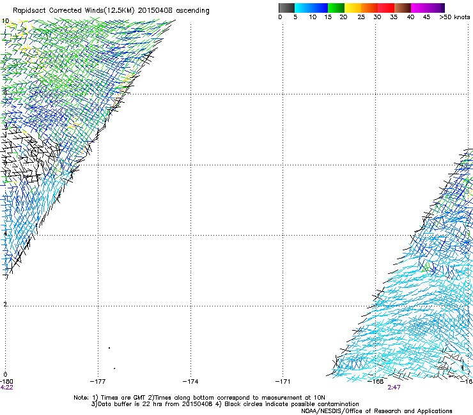Click the purple '2:47' time label
Viewport: 473px width, 415px height.
click(x=394, y=388)
